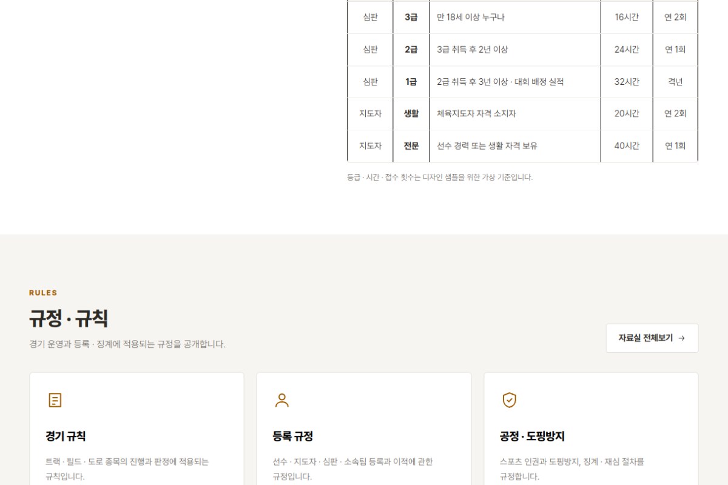Screen dimensions: 728x485
Task: Click the 체육지도자 자격 소지자 requirement cell
Action: pos(515,114)
